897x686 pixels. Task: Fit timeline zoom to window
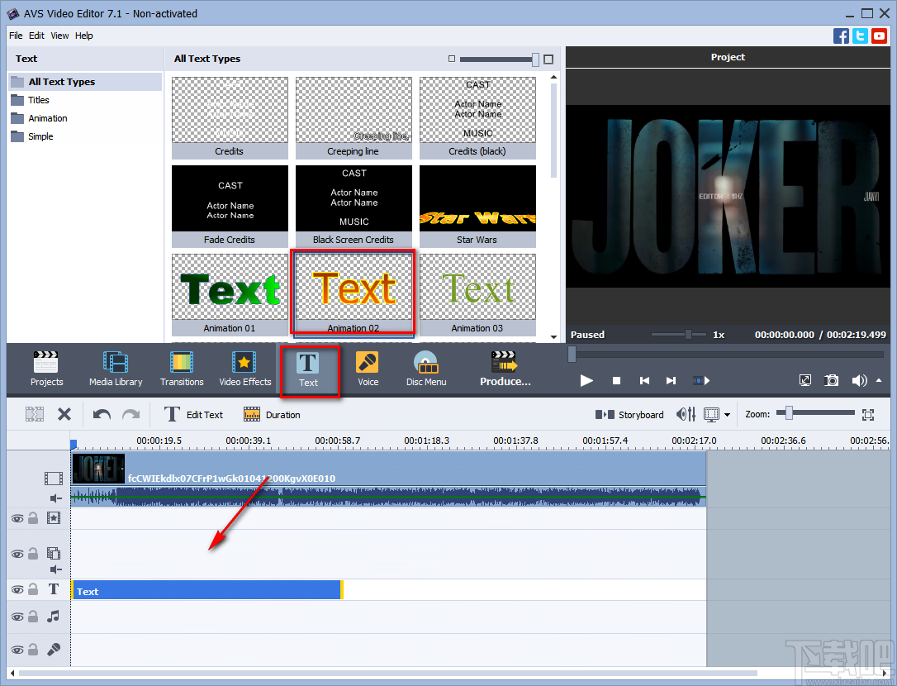click(x=868, y=415)
